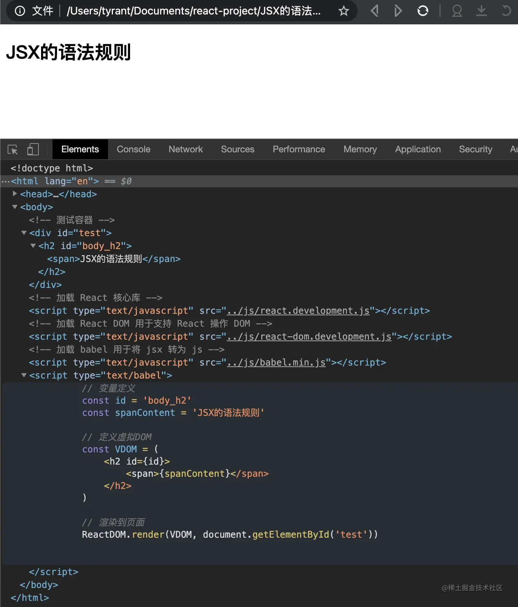Open the Console tab

[133, 149]
